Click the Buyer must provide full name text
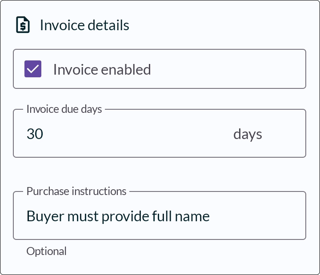Viewport: 320px width, 275px height. click(x=118, y=216)
